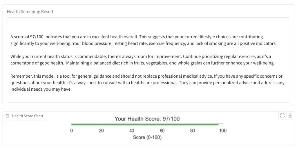This screenshot has width=297, height=148.
Task: Click the 40 tick label on the chart axis
Action: pyautogui.click(x=132, y=131)
